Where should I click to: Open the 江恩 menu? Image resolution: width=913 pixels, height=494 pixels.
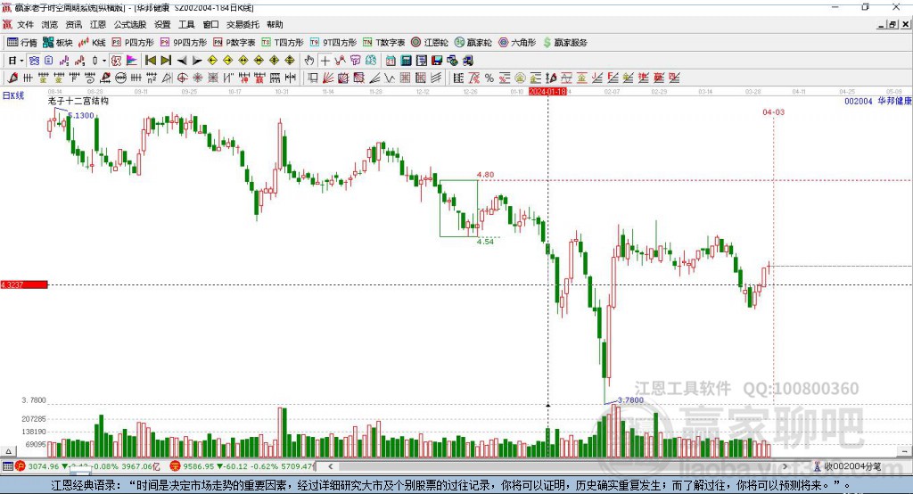click(98, 24)
